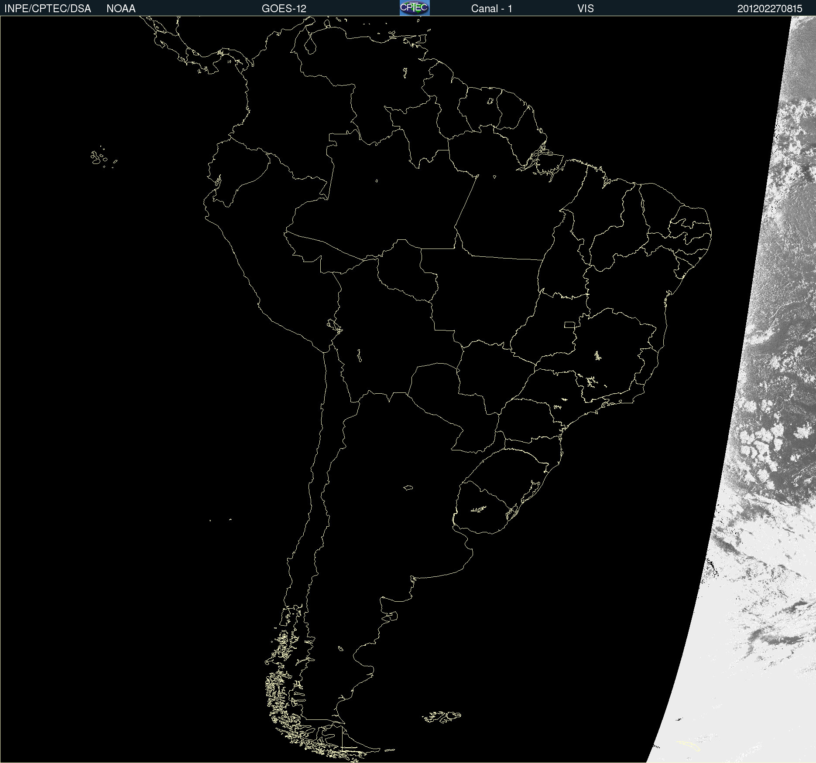The height and width of the screenshot is (763, 816).
Task: Click the VIS channel label
Action: (586, 9)
